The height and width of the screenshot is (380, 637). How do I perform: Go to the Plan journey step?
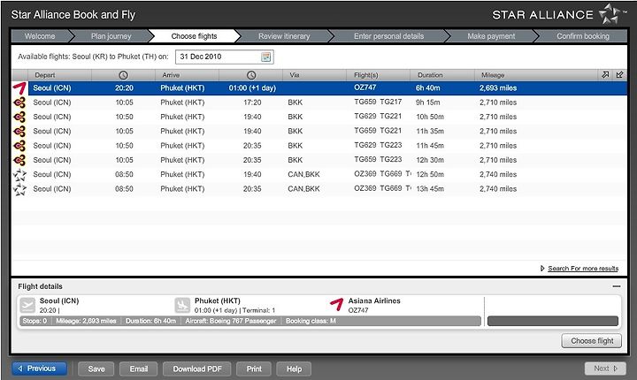pos(111,36)
